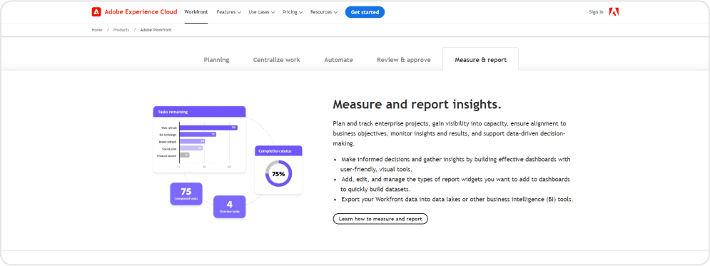Click the Adobe Experience Cloud logo icon
Image resolution: width=710 pixels, height=266 pixels.
point(96,11)
